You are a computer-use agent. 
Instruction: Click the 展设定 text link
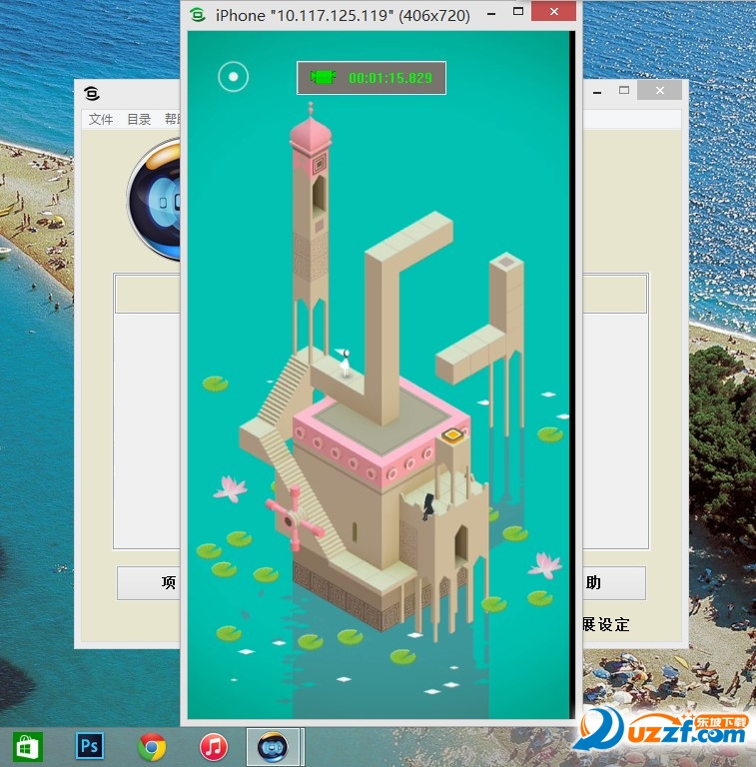tap(605, 624)
